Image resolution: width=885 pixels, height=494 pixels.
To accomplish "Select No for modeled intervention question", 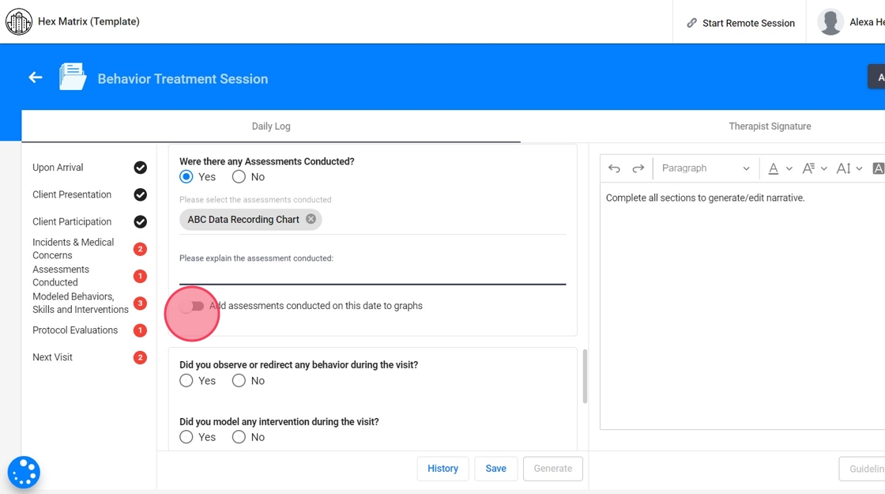I will [x=239, y=437].
